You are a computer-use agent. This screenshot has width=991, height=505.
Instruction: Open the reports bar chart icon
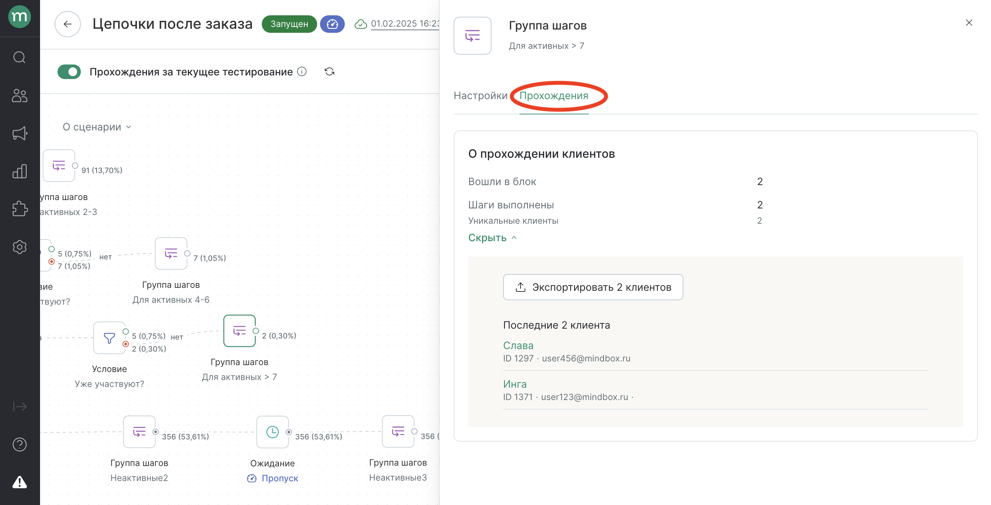[x=20, y=171]
